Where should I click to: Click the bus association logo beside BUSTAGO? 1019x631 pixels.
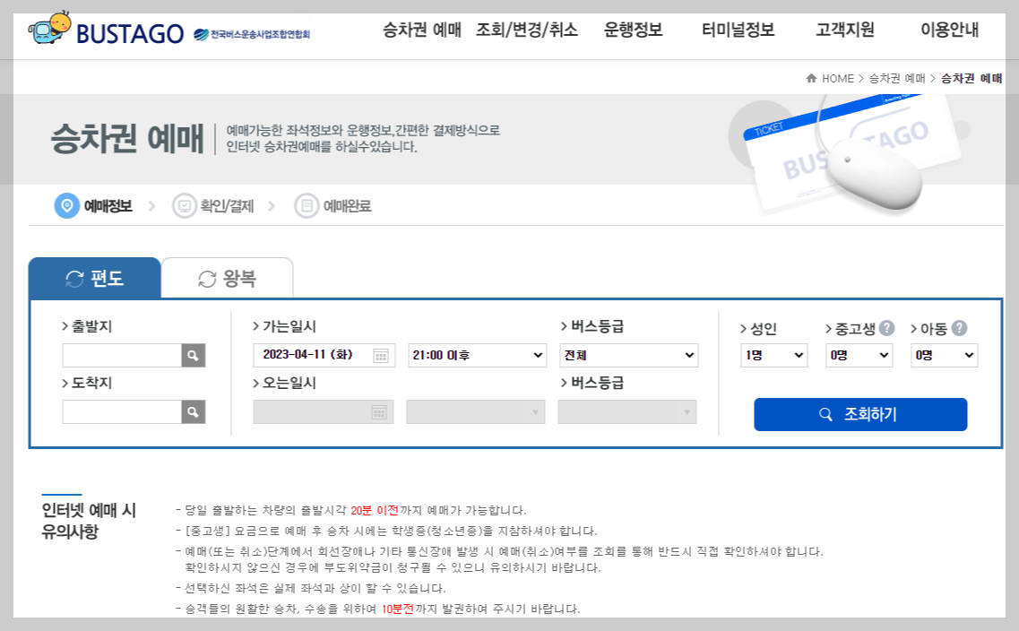(252, 34)
